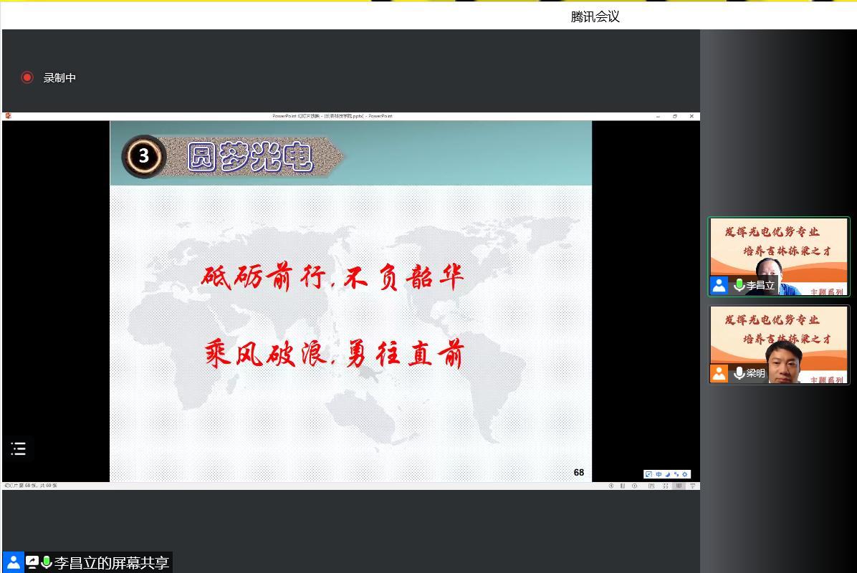Toggle the 中 Chinese input mode button
Screen dimensions: 857x573
tap(659, 474)
